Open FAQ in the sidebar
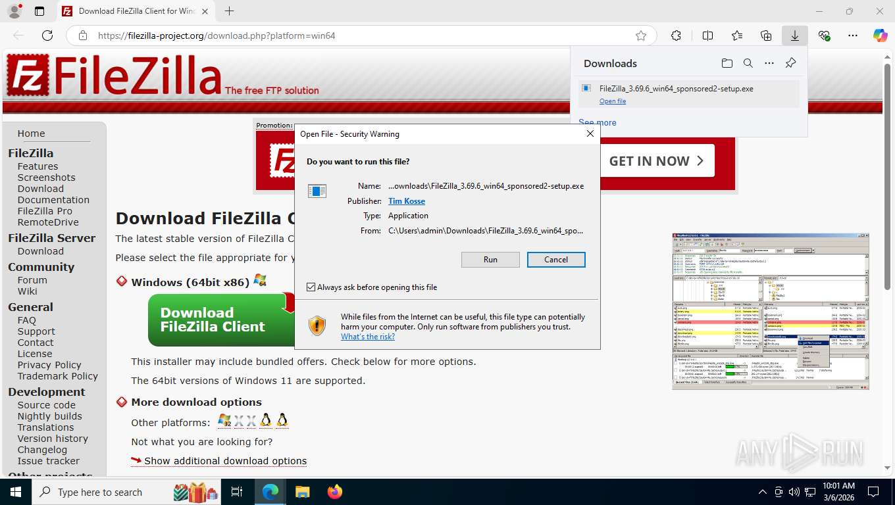Screen dimensions: 895x505 pos(26,320)
